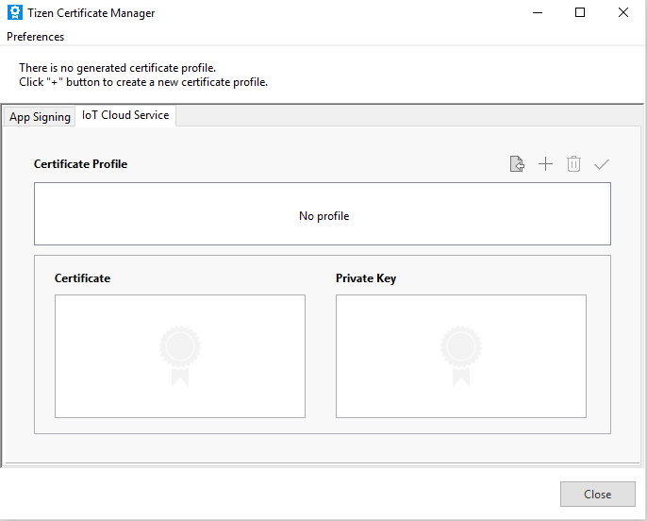Screen dimensions: 647x521
Task: Click the checkmark icon to activate profile
Action: 602,164
